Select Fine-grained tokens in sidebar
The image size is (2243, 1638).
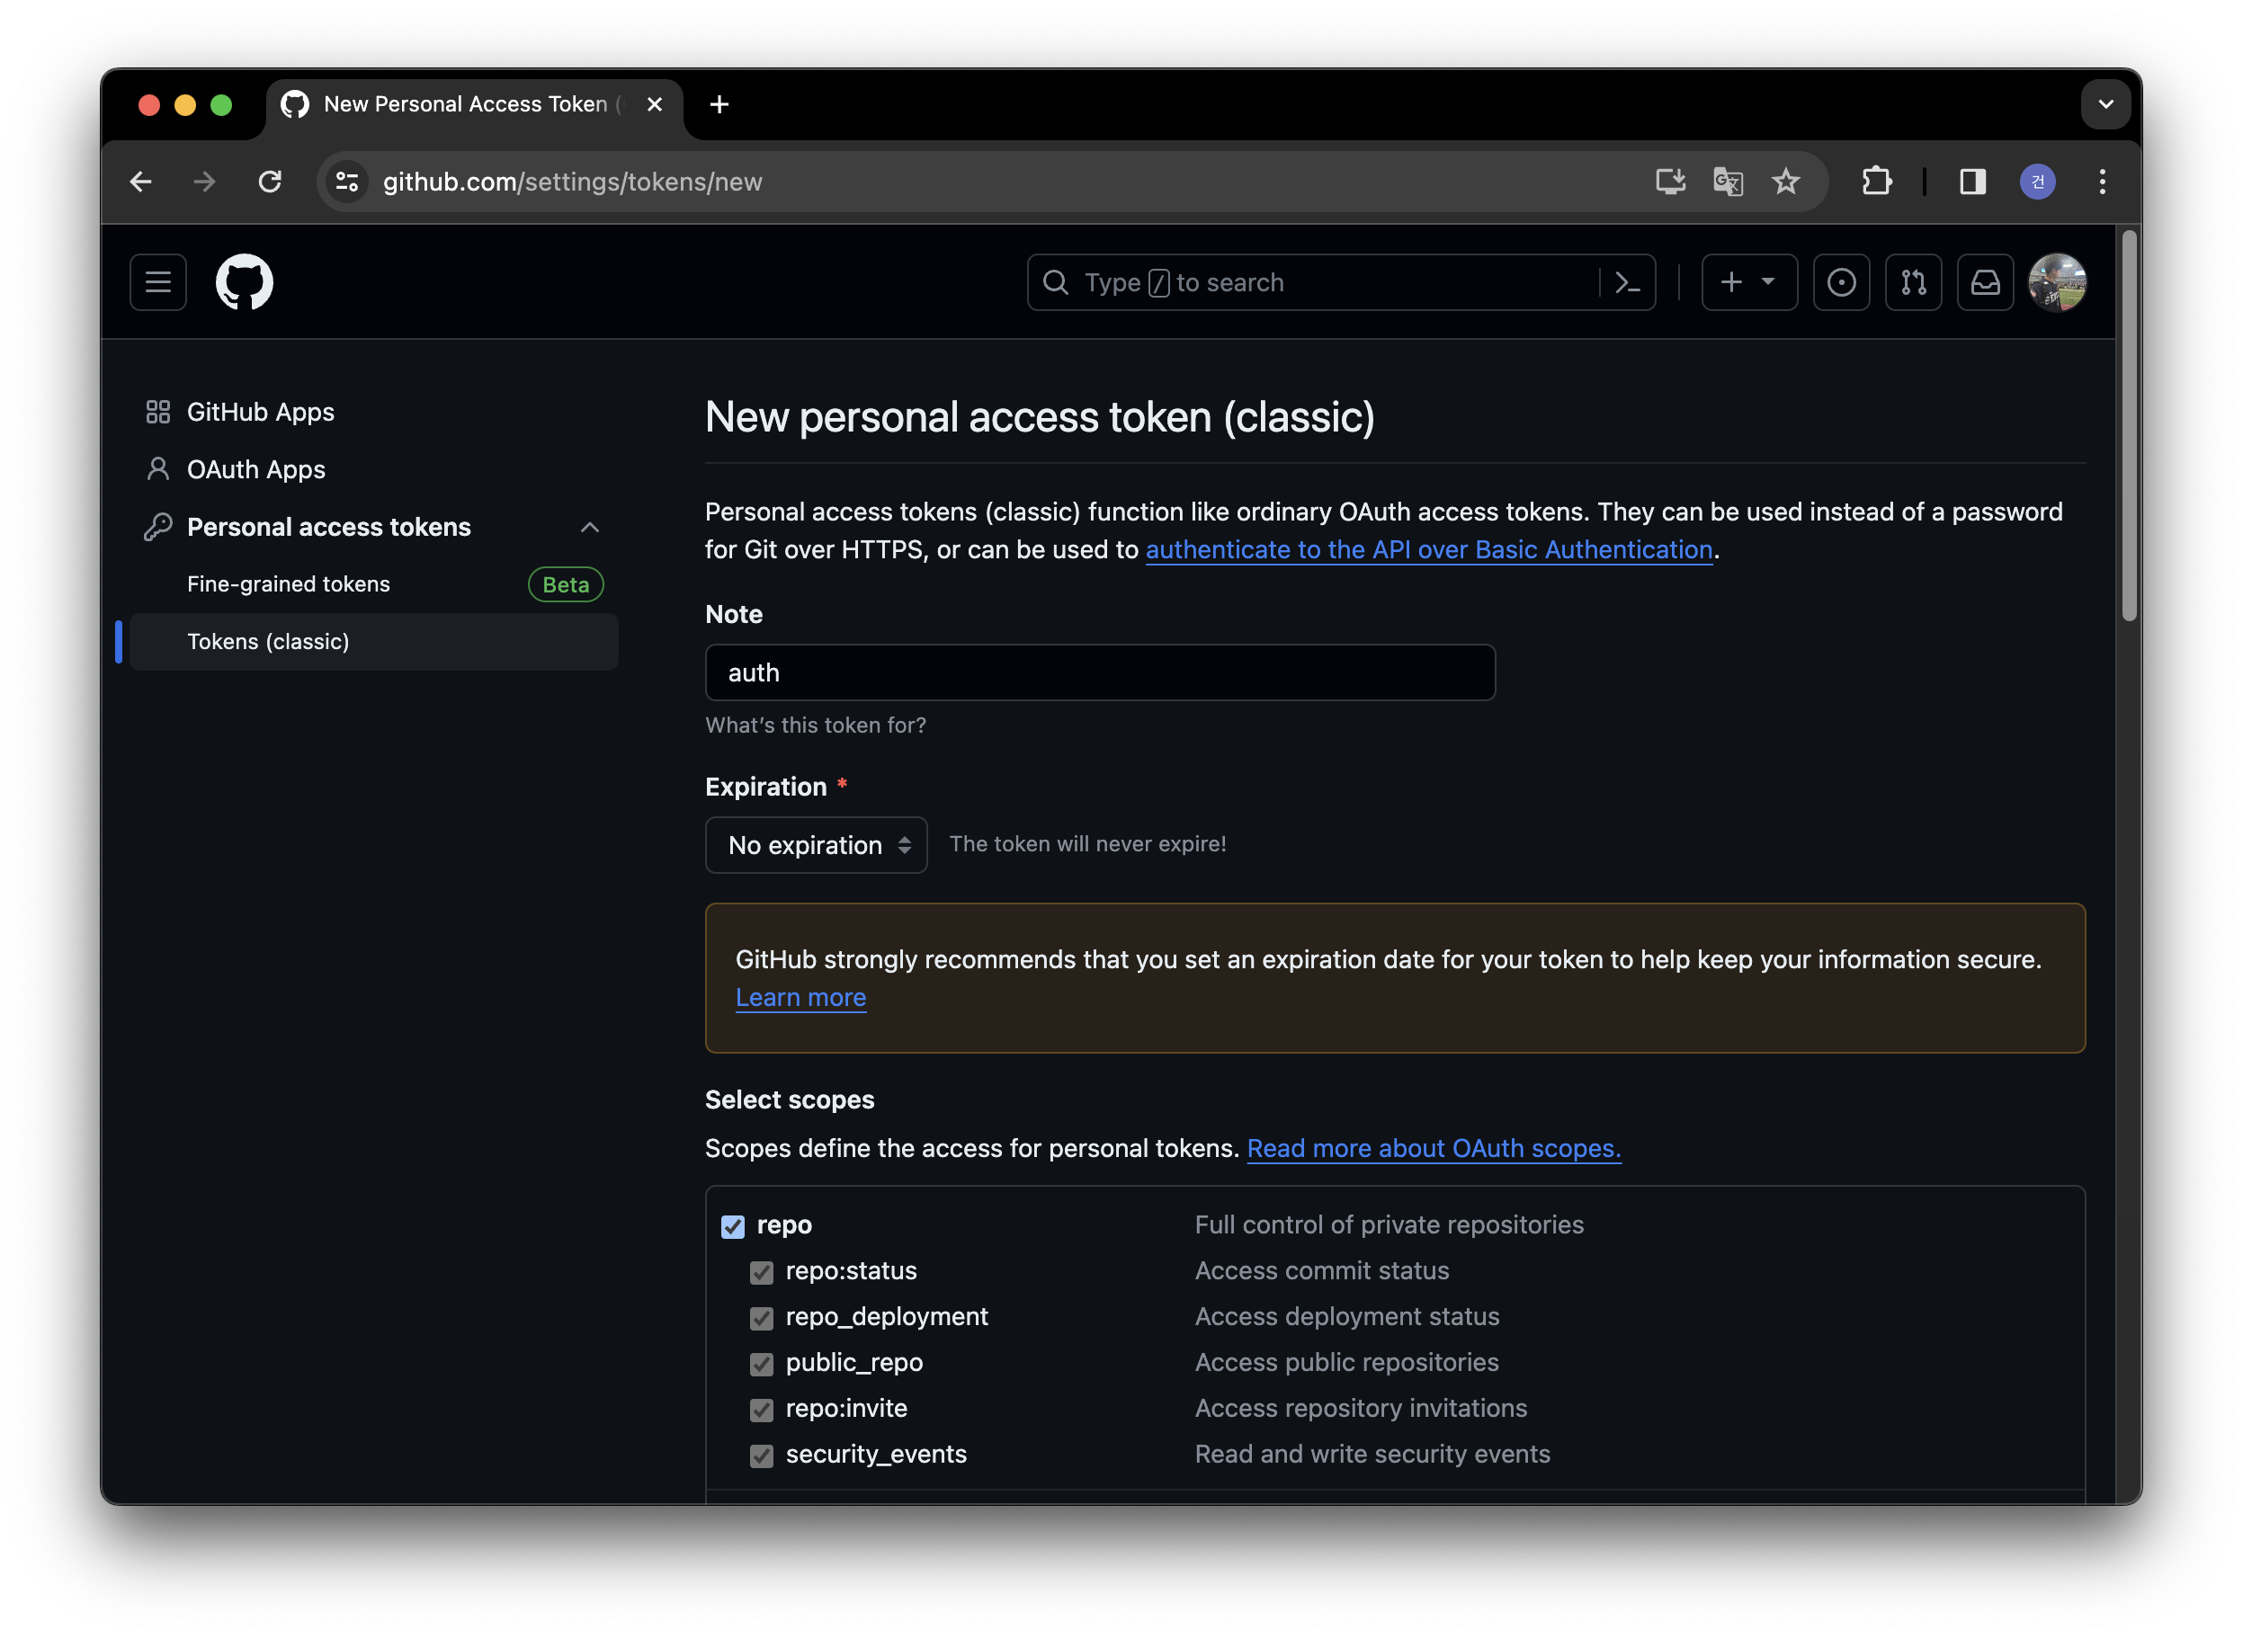coord(289,584)
